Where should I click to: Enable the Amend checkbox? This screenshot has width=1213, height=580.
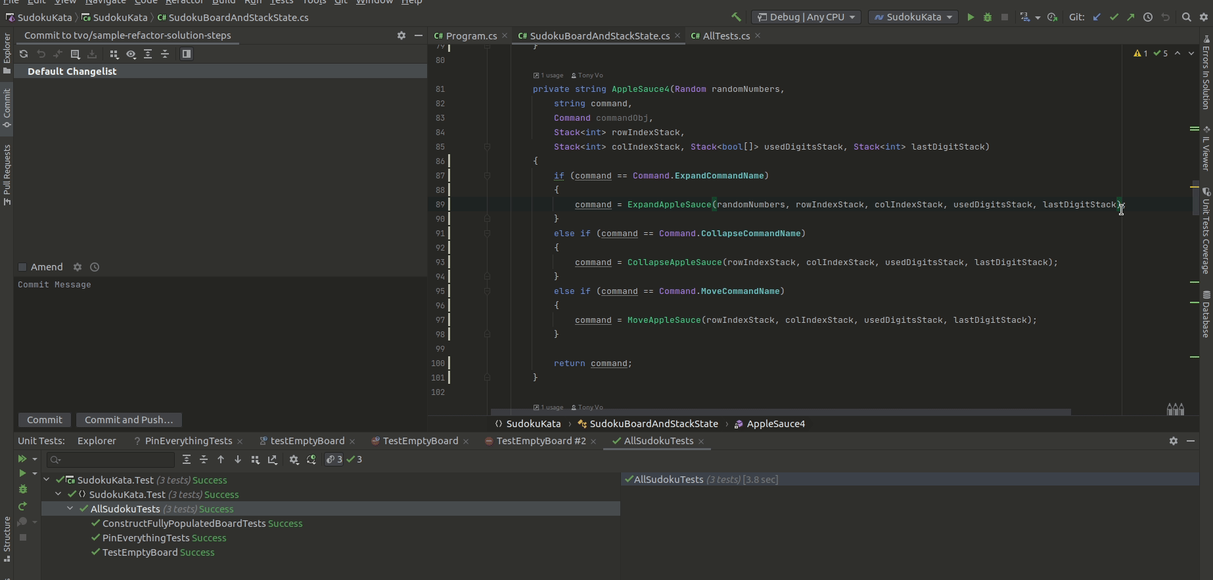point(22,267)
